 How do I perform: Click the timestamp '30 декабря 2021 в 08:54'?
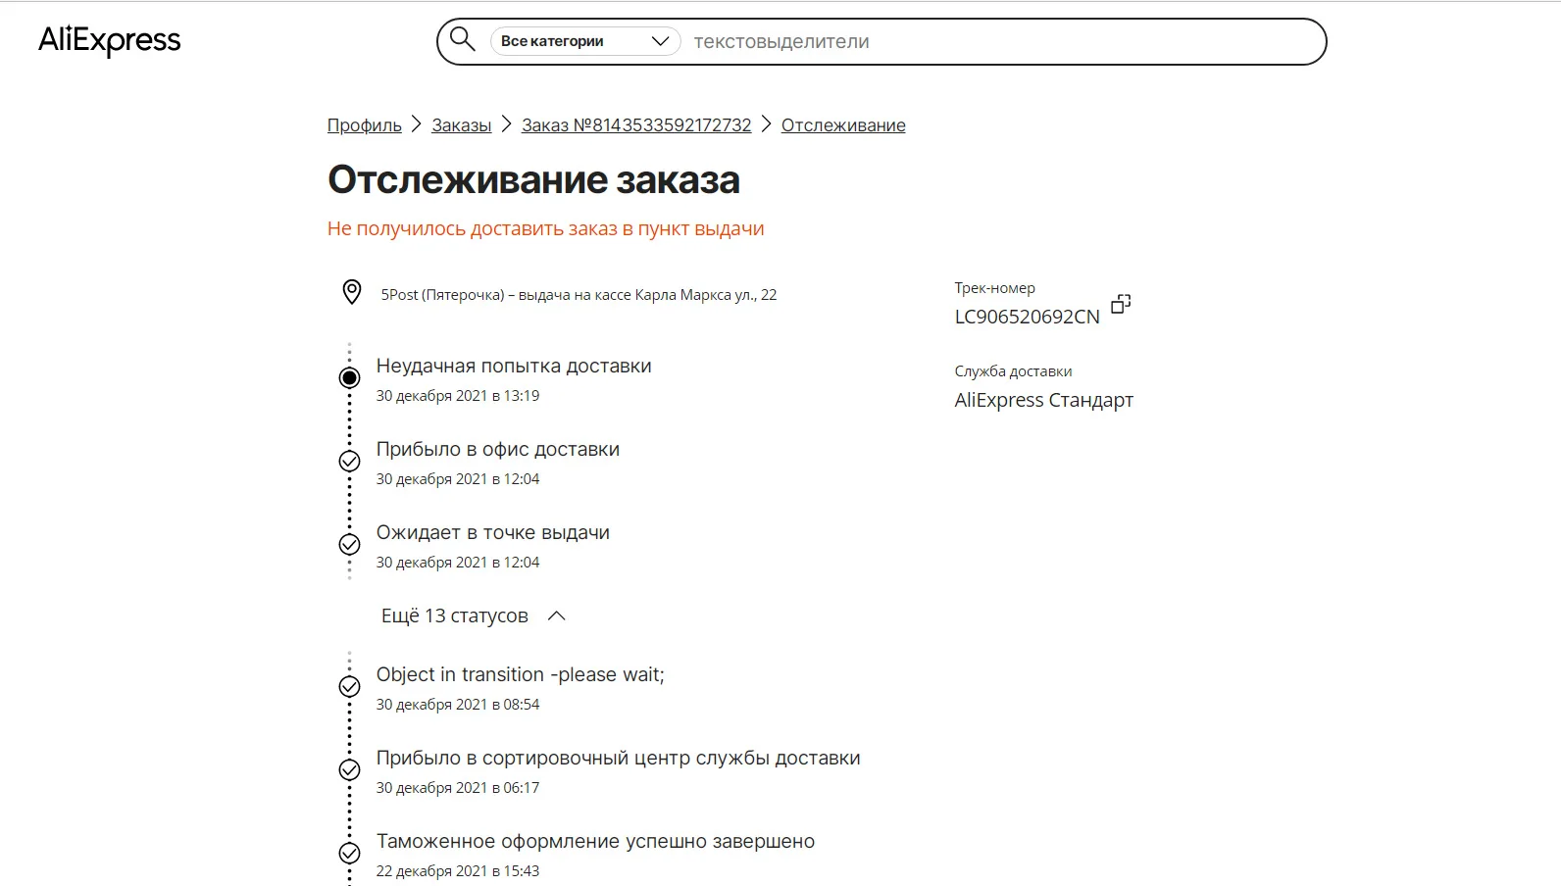(458, 705)
